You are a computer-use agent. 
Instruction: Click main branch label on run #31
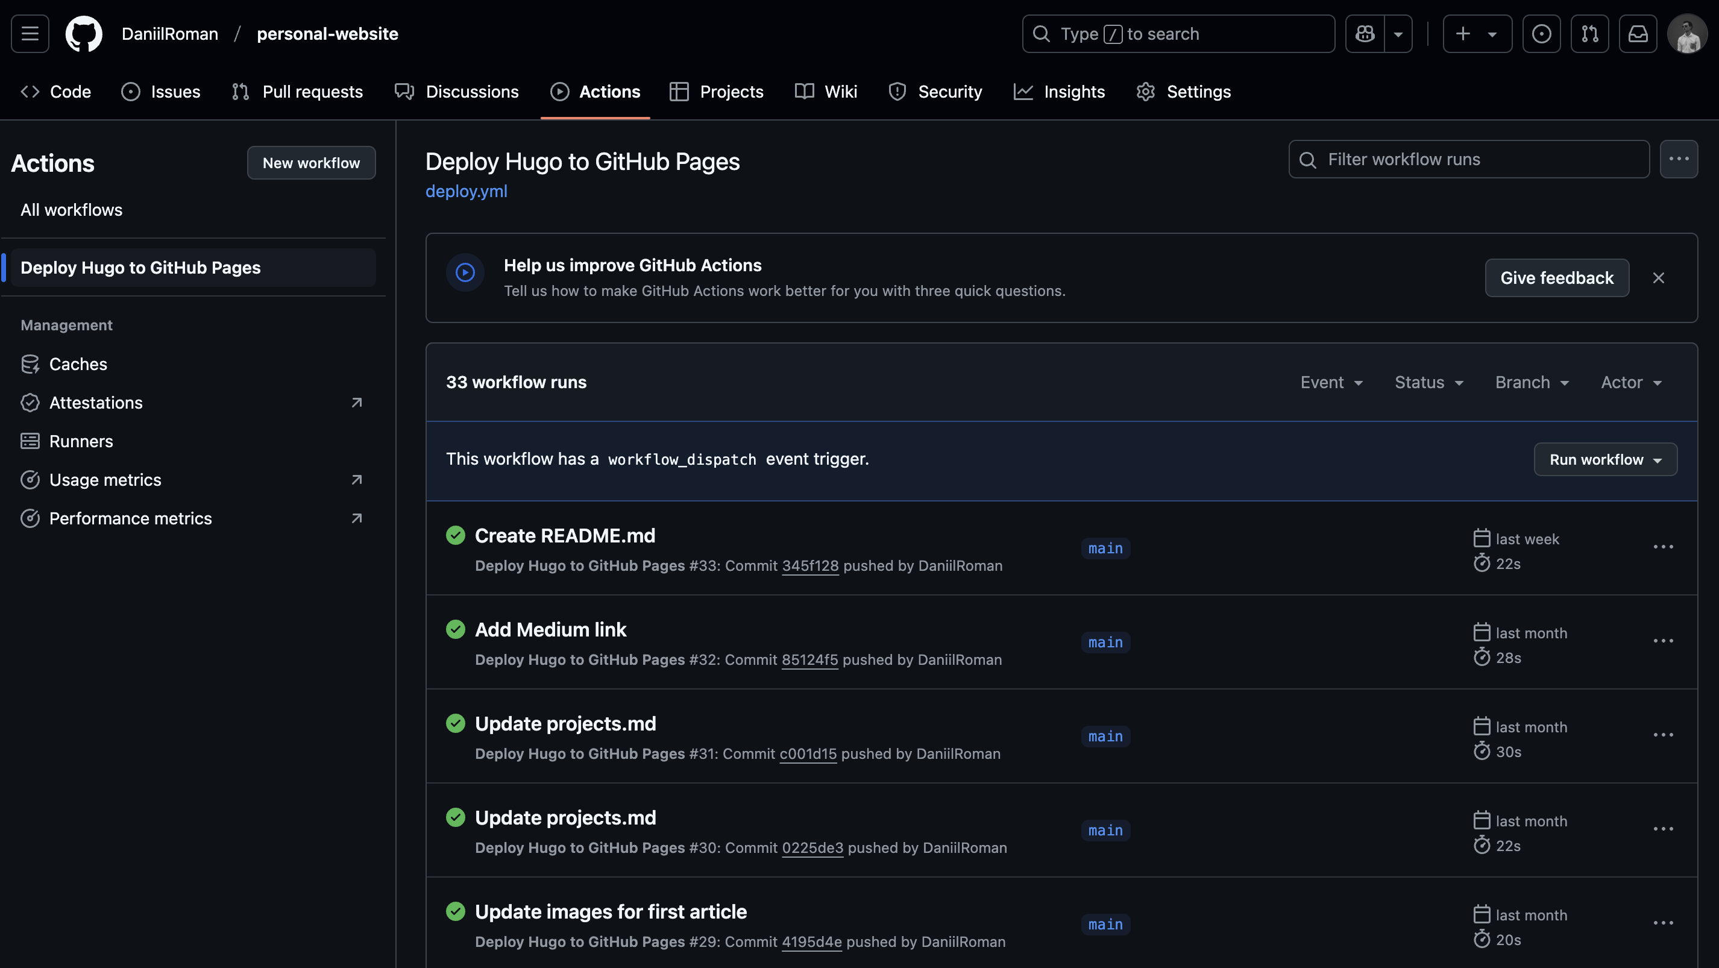[1106, 737]
